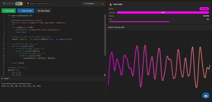The height and width of the screenshot is (102, 212).
Task: Click 'Calculating matrix multiplication...' output text
Action: [x=17, y=84]
